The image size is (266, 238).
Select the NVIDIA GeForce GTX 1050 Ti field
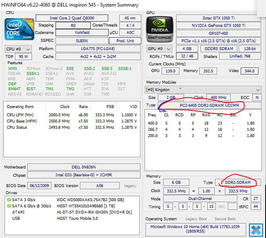click(x=218, y=25)
